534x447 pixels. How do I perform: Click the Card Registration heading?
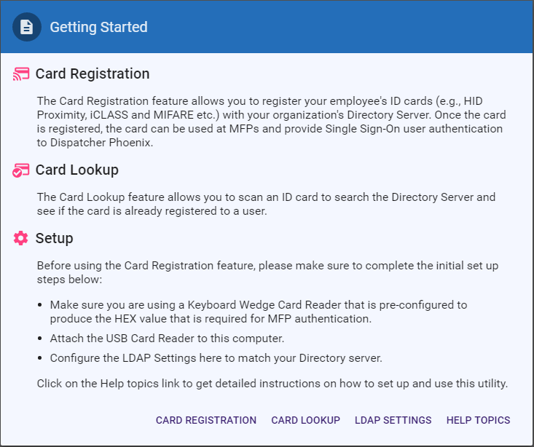tap(93, 74)
